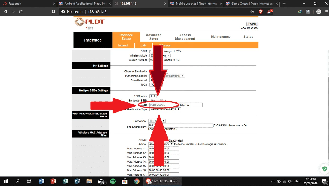Reload the router page
329x188 pixels.
coord(21,12)
